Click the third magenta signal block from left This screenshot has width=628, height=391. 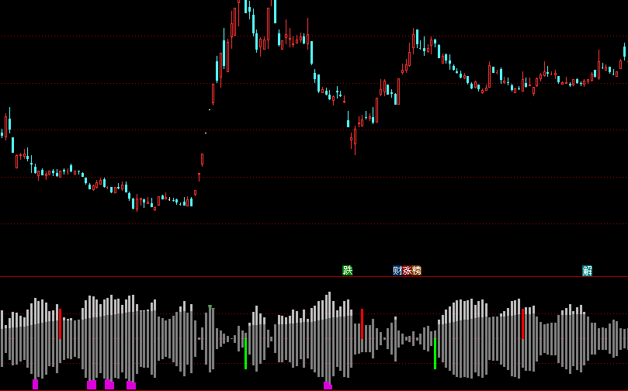[109, 384]
